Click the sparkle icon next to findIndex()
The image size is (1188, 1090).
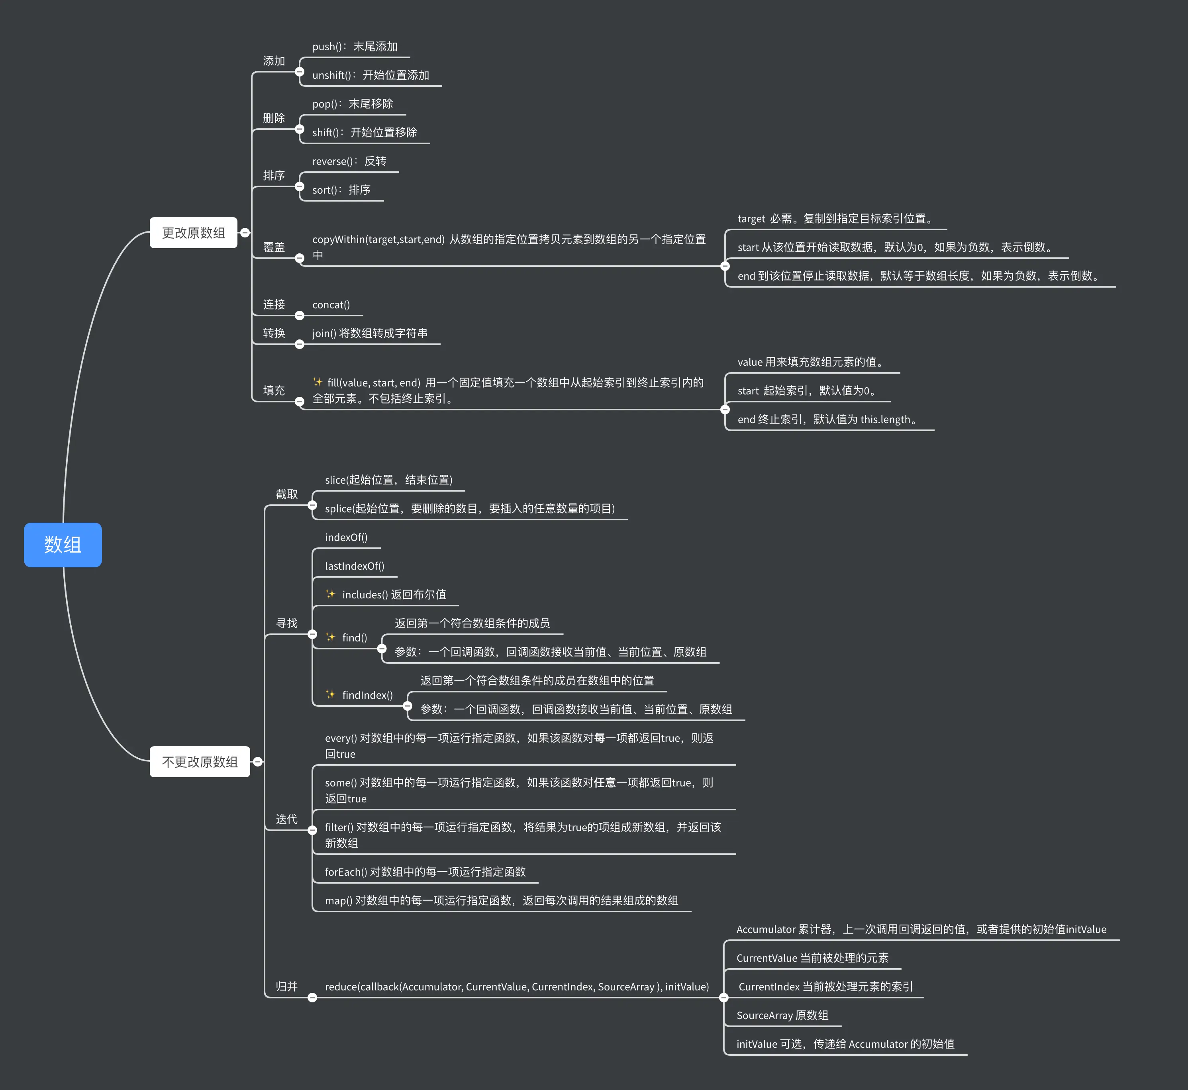point(330,694)
